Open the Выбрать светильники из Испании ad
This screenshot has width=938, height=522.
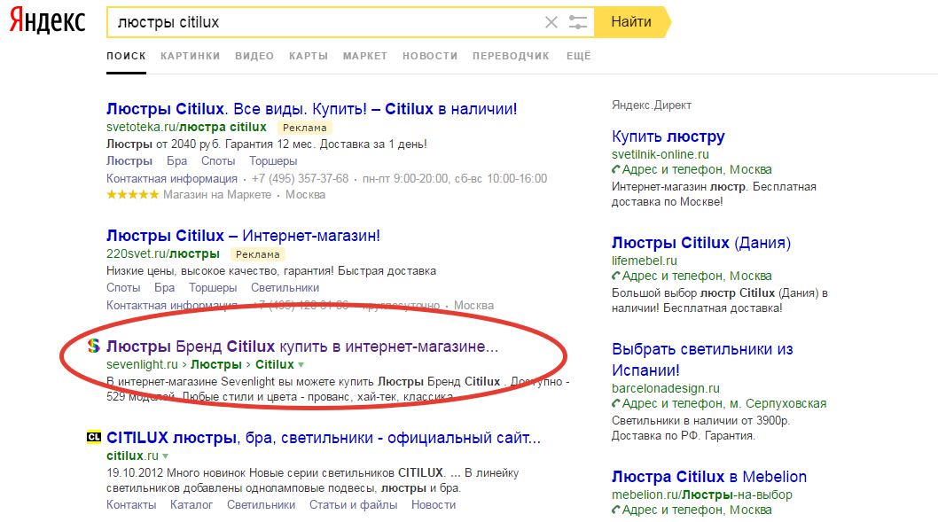coord(702,359)
